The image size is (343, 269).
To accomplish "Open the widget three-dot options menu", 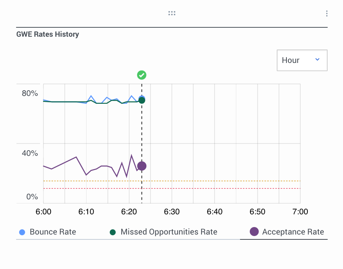I will point(327,13).
